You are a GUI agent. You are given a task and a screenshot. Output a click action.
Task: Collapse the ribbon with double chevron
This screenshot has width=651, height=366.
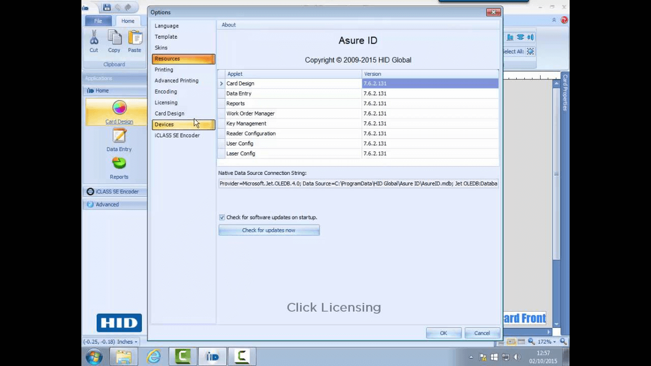pyautogui.click(x=554, y=20)
